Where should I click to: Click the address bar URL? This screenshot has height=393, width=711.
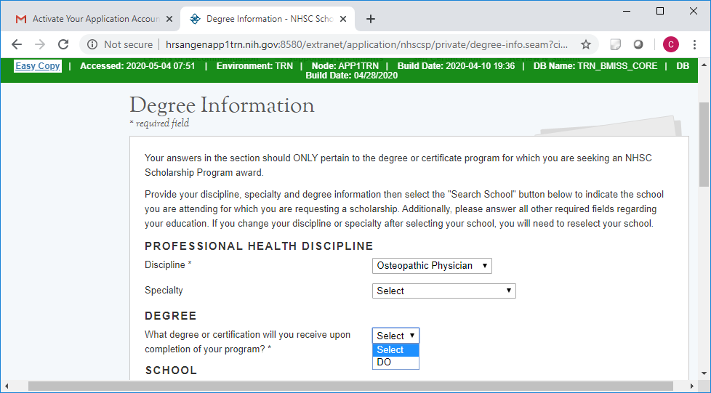[x=366, y=44]
